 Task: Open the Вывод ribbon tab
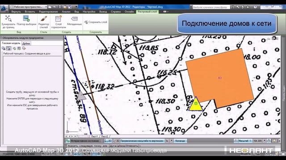pos(103,12)
